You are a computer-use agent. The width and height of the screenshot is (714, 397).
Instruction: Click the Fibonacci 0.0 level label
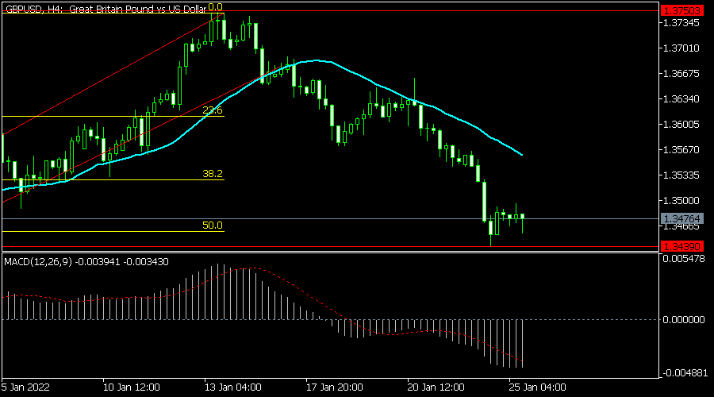point(215,7)
